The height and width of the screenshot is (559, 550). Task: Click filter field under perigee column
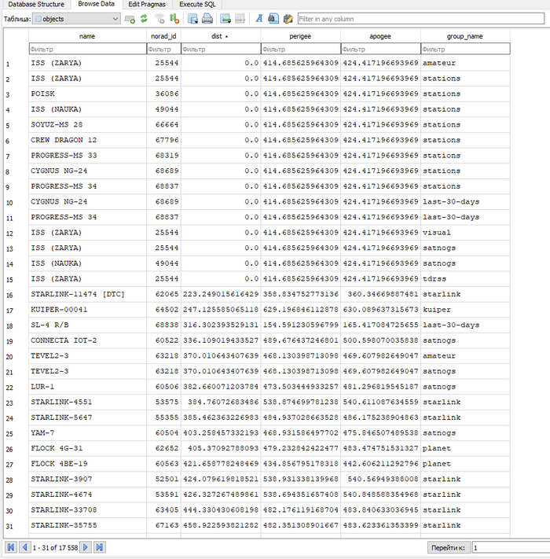click(x=301, y=50)
